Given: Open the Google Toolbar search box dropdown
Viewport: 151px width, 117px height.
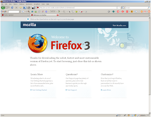Looking at the screenshot, I should click(x=20, y=11).
